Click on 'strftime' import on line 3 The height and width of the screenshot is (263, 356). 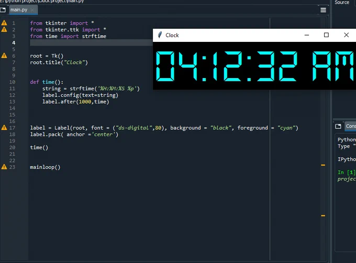[94, 36]
